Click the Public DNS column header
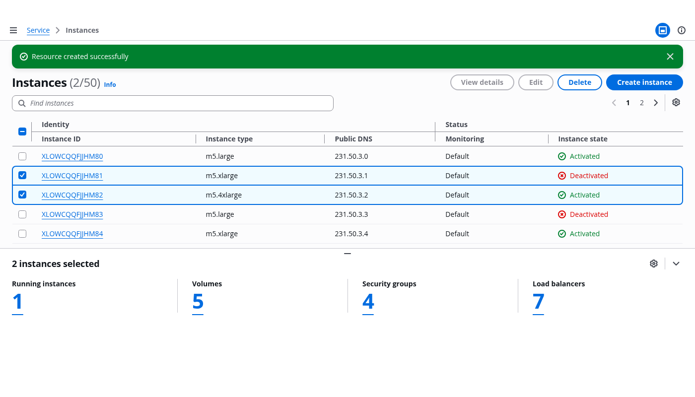Image resolution: width=695 pixels, height=397 pixels. [353, 139]
